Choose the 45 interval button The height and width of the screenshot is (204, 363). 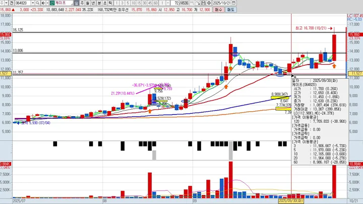(150, 3)
